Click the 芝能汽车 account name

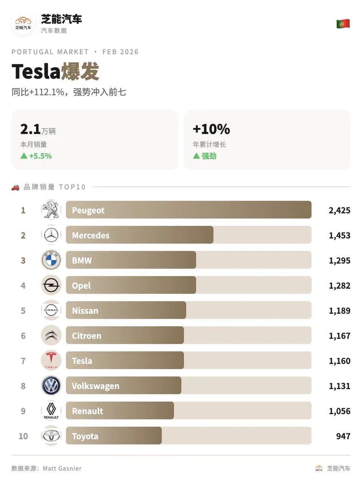click(61, 19)
